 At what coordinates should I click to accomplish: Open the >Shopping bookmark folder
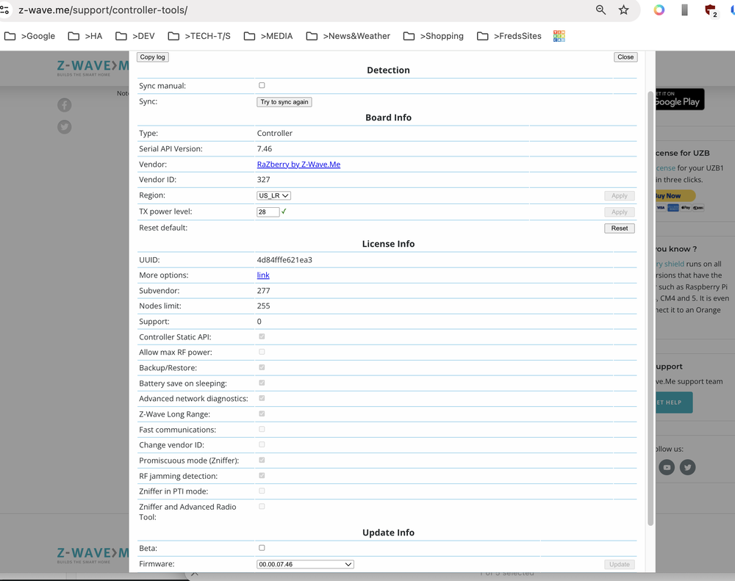click(434, 36)
